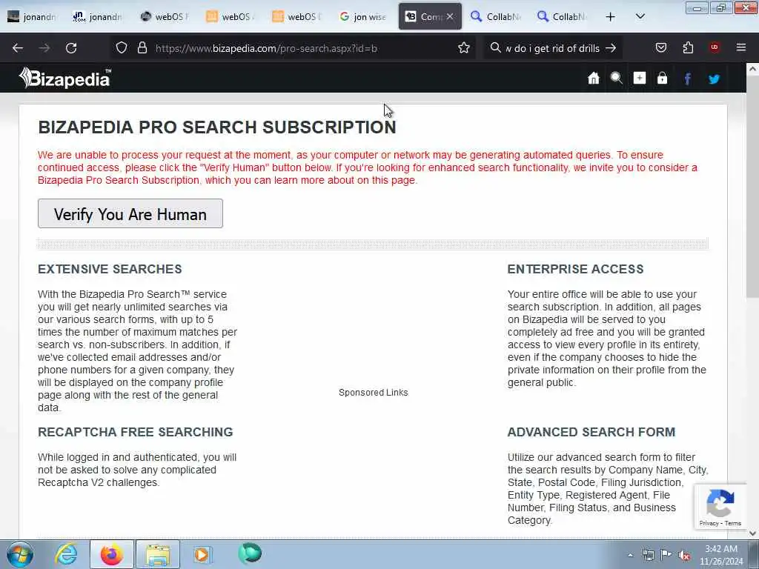Screen dimensions: 759x569
Task: Reload the page with the refresh icon
Action: (71, 48)
